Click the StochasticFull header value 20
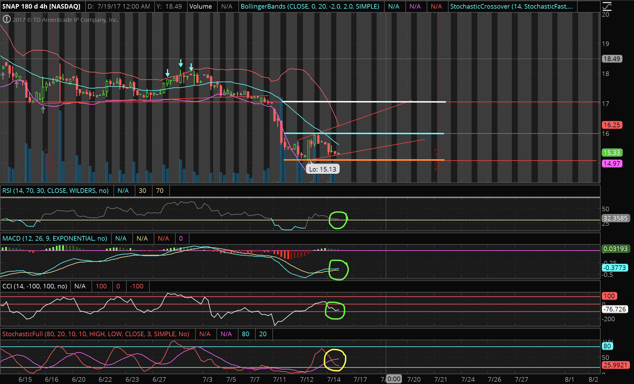 click(x=263, y=334)
